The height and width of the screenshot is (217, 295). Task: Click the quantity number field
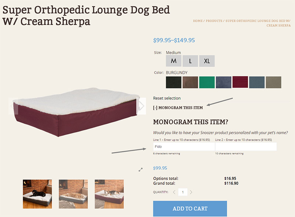tap(183, 192)
